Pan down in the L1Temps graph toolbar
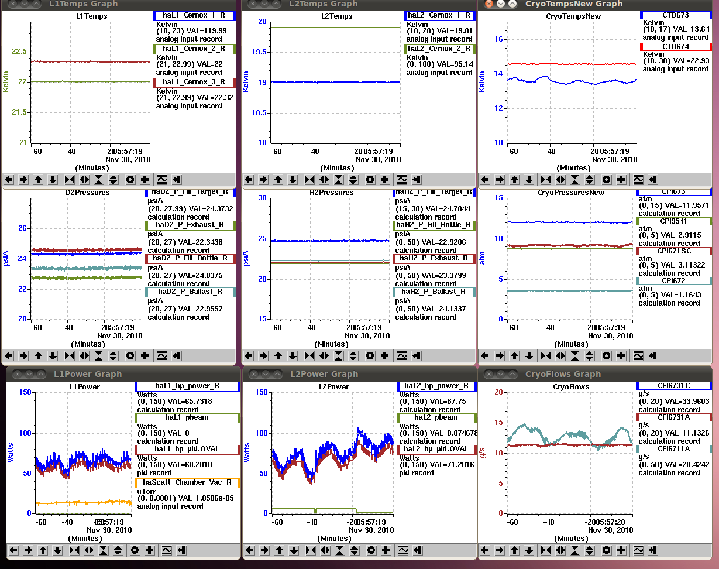Viewport: 719px width, 569px height. [x=53, y=180]
